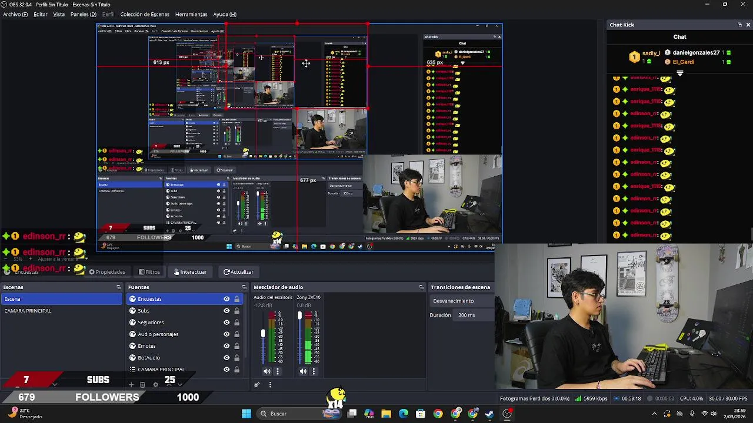Mute the Zony ZVE10 speaker icon
The image size is (753, 423).
[x=303, y=371]
